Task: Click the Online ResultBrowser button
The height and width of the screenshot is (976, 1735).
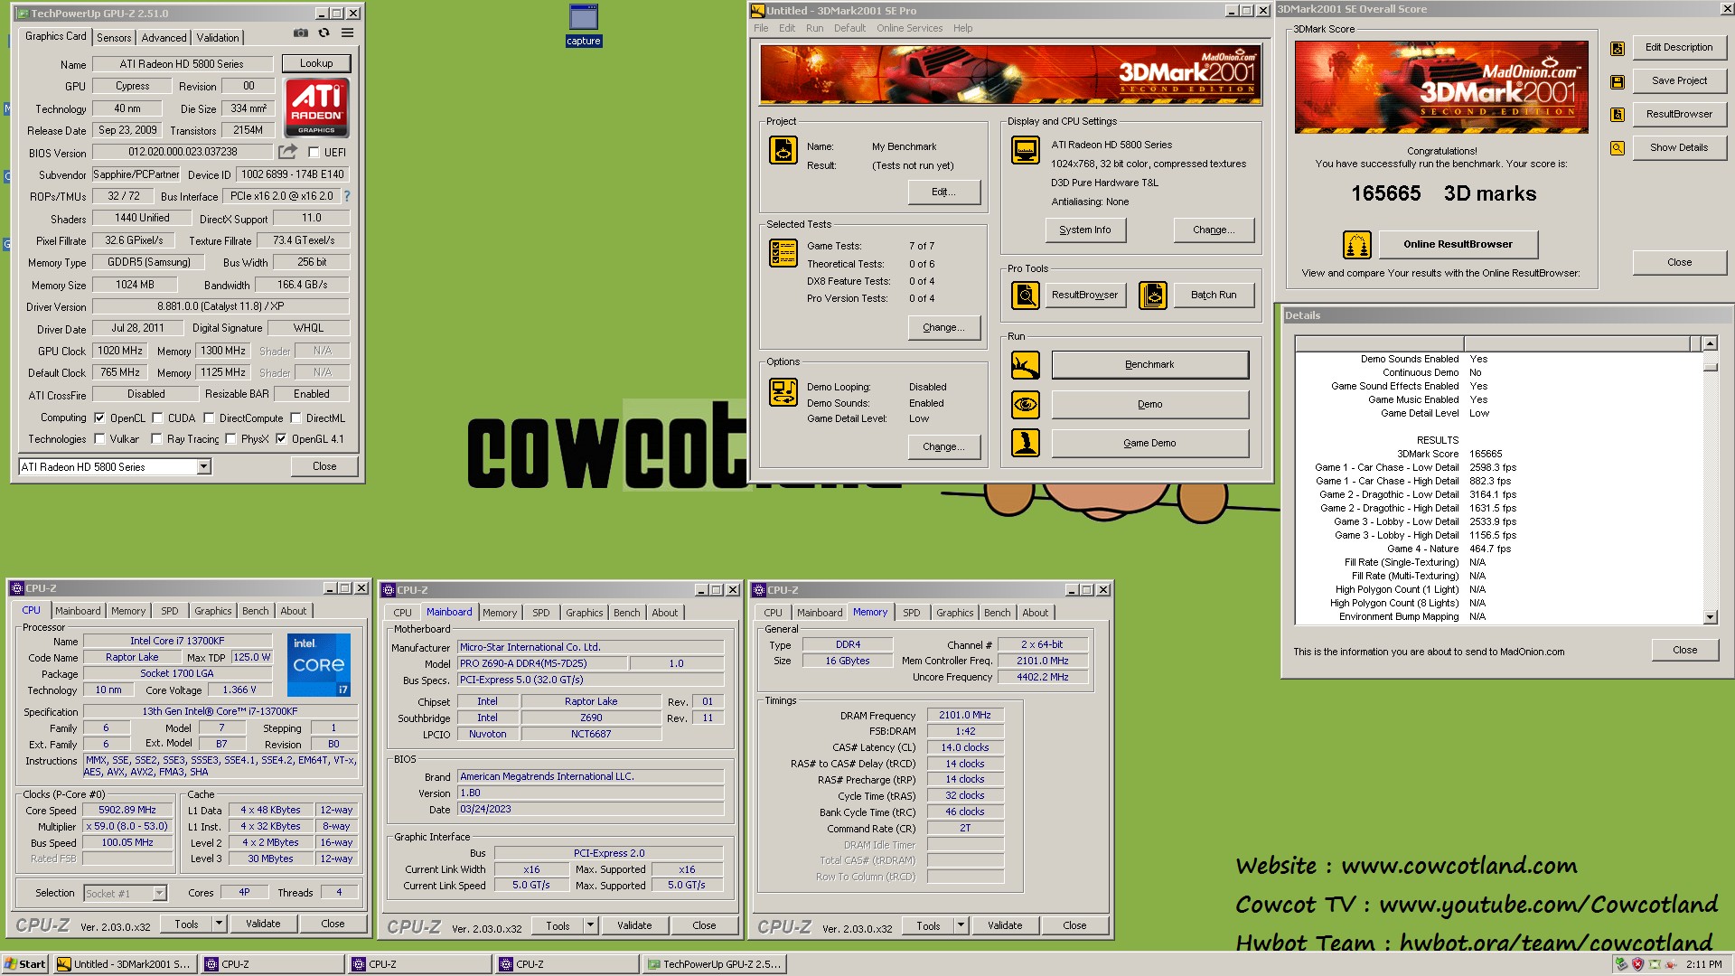Action: pyautogui.click(x=1457, y=244)
